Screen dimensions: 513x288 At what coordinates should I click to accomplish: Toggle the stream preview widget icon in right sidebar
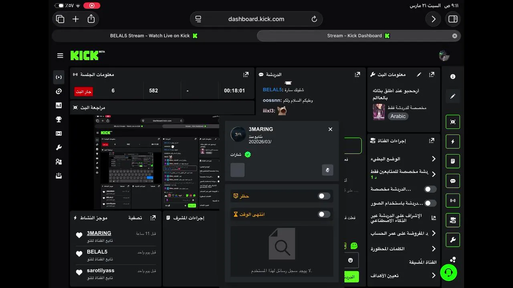[x=453, y=122]
